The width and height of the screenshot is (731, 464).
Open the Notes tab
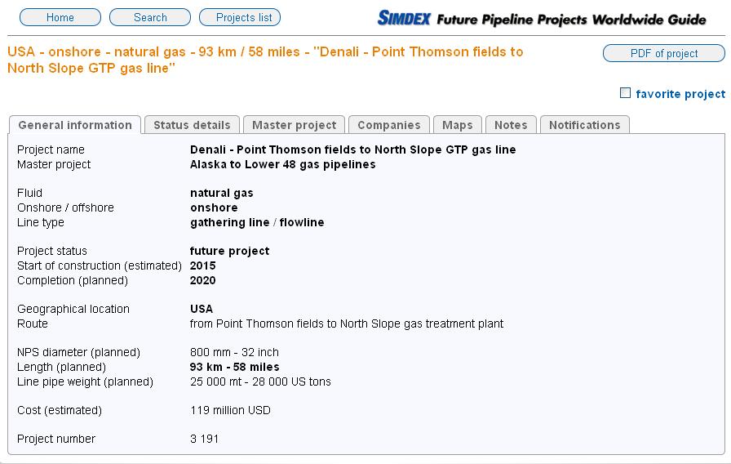[511, 125]
